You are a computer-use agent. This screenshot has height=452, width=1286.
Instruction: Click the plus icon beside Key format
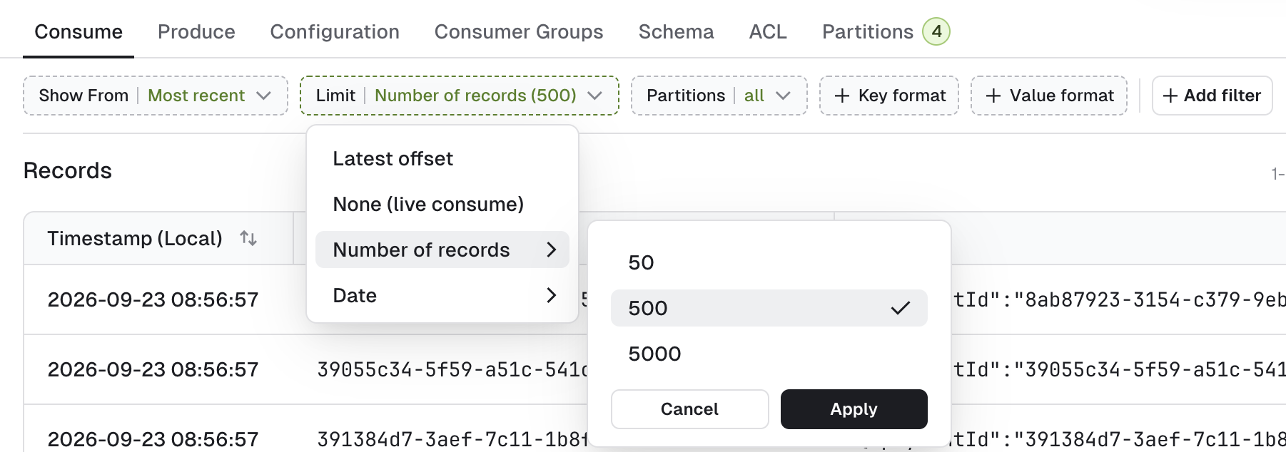[x=842, y=96]
